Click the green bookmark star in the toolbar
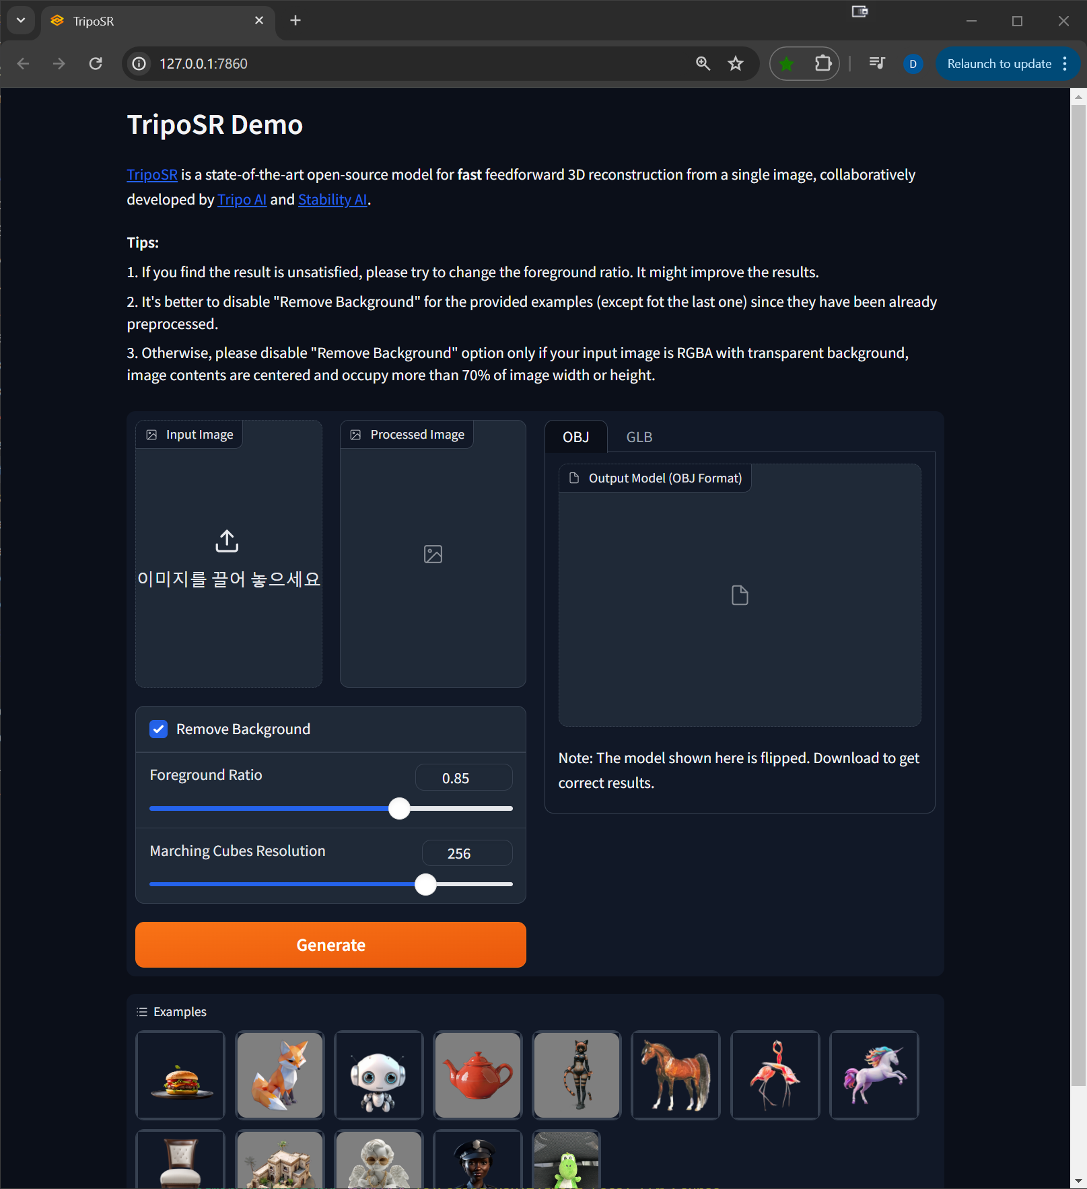Screen dimensions: 1087x1189 [785, 63]
